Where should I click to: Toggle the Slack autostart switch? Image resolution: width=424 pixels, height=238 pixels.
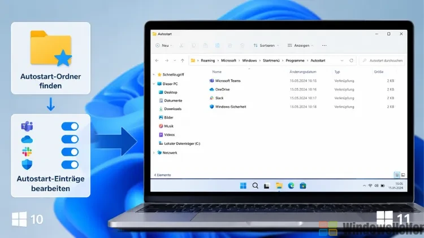coord(70,152)
